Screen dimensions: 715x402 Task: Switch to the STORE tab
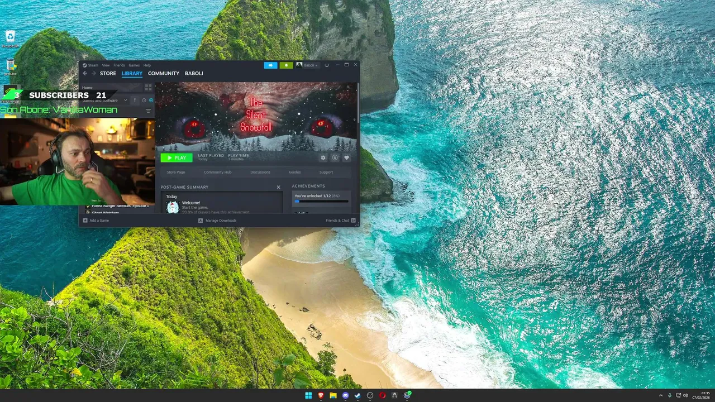pyautogui.click(x=108, y=73)
